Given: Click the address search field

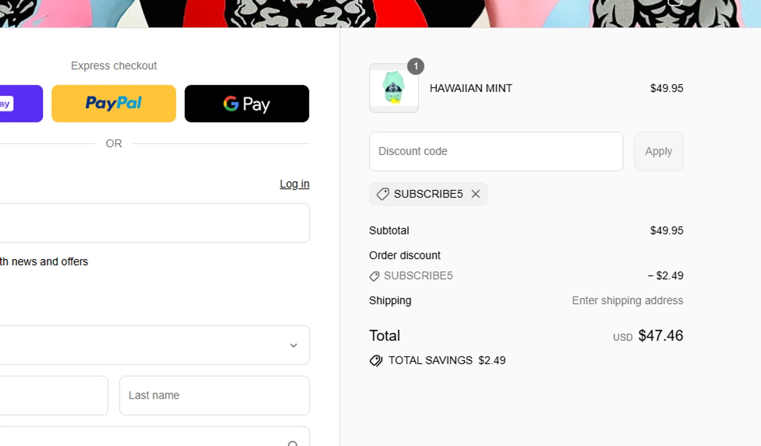Looking at the screenshot, I should pos(155,436).
